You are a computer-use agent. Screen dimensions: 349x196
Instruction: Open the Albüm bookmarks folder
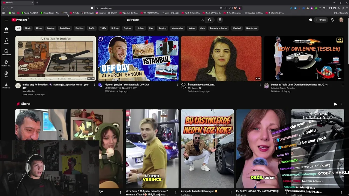[x=175, y=13]
